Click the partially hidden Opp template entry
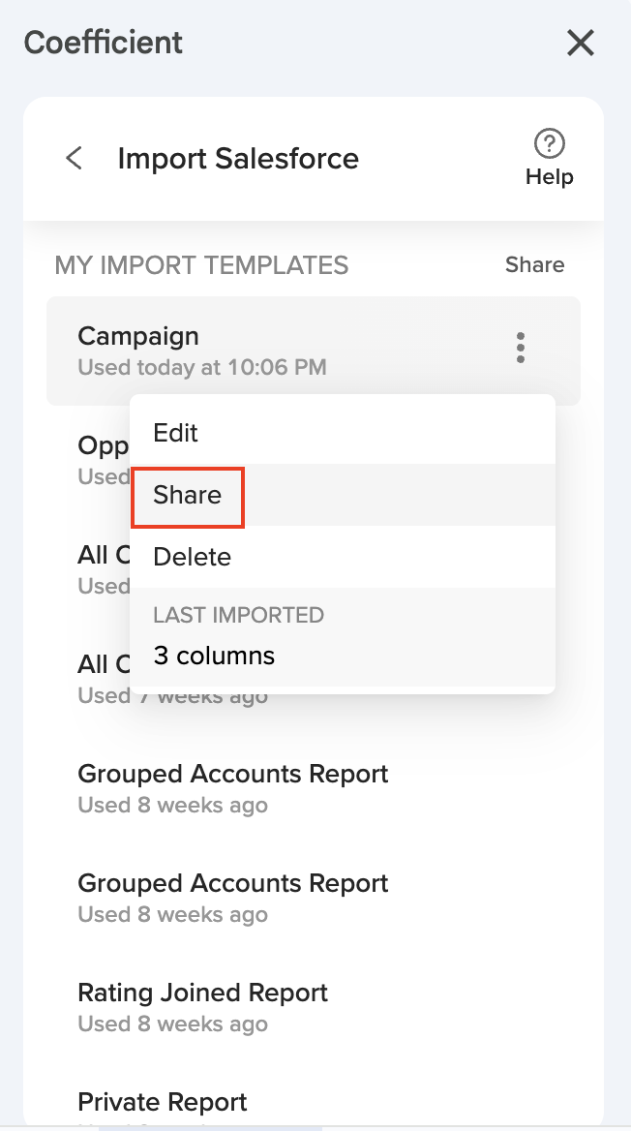Viewport: 631px width, 1131px height. click(x=103, y=445)
